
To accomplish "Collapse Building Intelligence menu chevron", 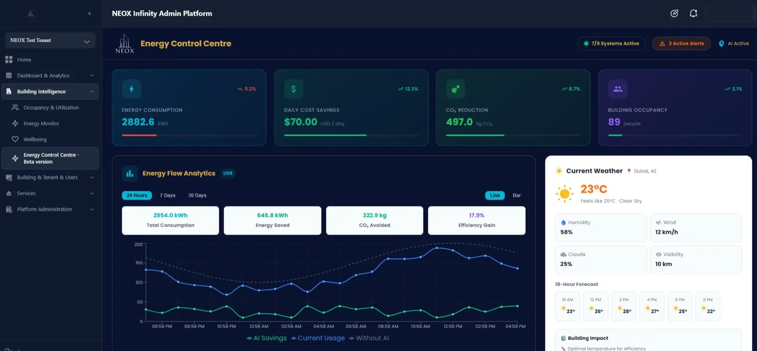I will tap(92, 92).
